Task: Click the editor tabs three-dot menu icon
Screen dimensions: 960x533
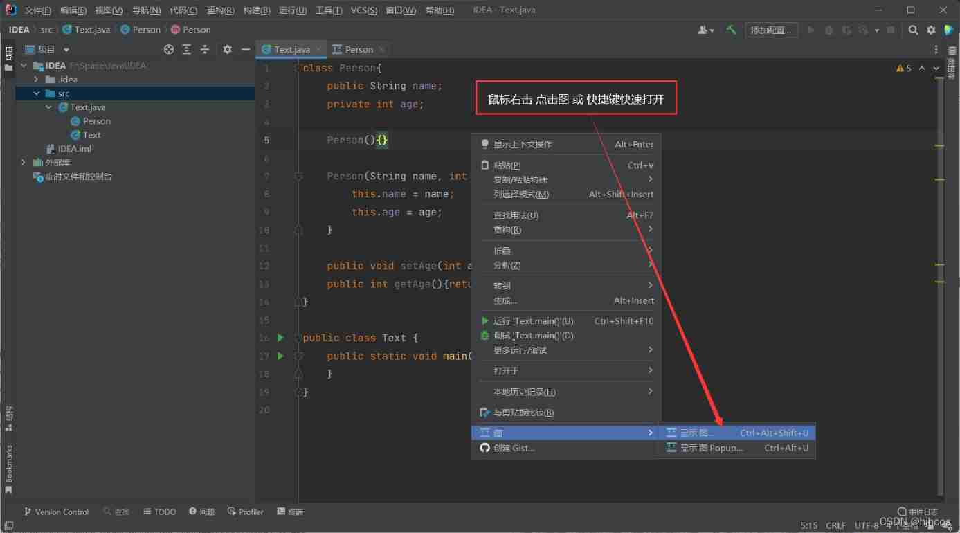Action: click(936, 49)
